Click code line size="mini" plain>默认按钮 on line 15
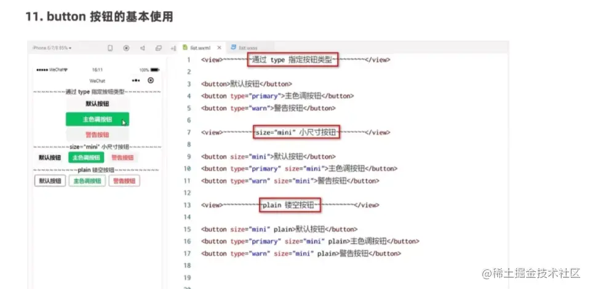Image resolution: width=590 pixels, height=289 pixels. (279, 229)
